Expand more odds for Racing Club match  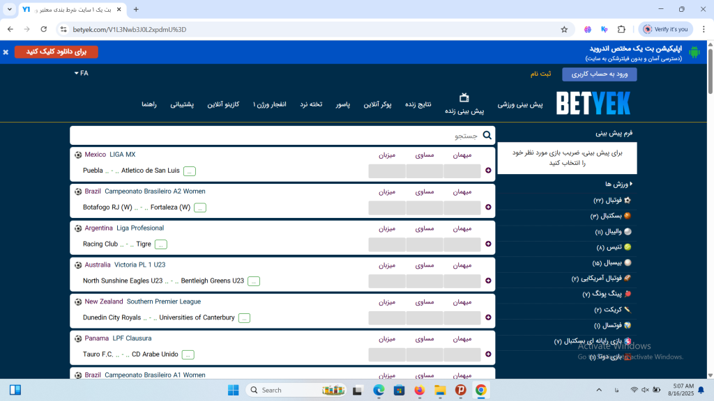(488, 244)
